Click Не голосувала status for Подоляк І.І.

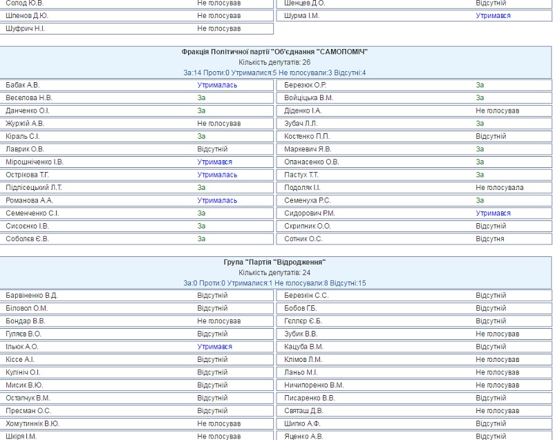click(x=499, y=188)
